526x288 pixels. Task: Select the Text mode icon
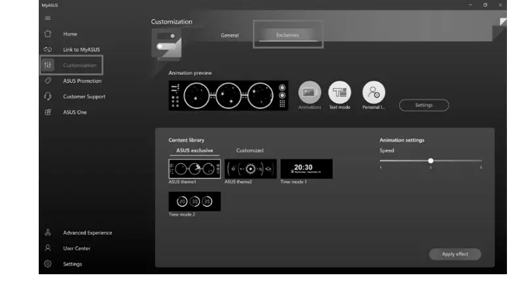(x=340, y=93)
